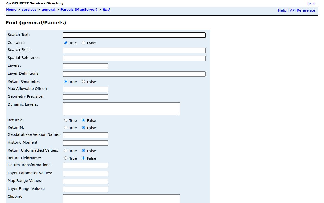The width and height of the screenshot is (324, 203).
Task: Click the Layer Parameter Values field
Action: (85, 174)
